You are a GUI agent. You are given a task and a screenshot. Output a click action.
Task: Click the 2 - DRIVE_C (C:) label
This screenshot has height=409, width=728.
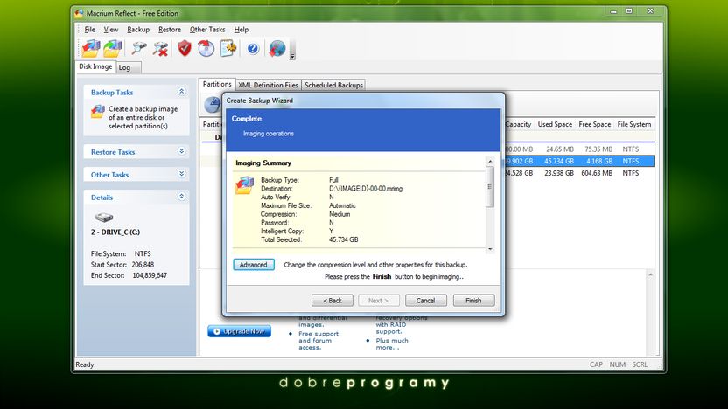click(x=115, y=232)
